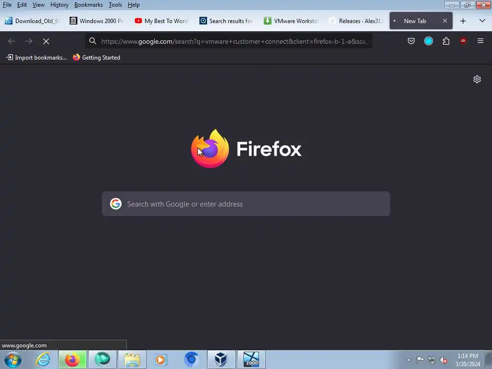List all tabs chevron

coord(482,21)
